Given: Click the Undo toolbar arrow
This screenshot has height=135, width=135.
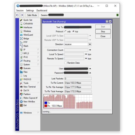Looking at the screenshot, I should tap(17, 15).
